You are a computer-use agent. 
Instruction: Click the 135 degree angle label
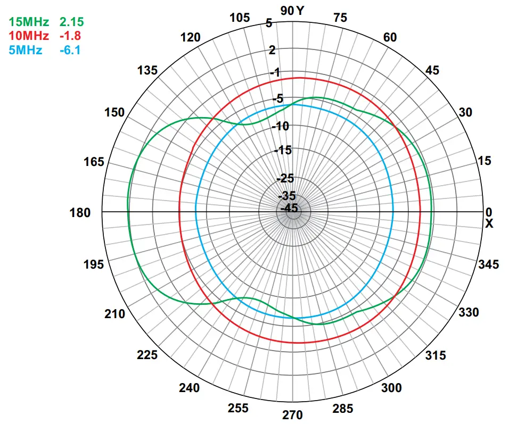[147, 70]
